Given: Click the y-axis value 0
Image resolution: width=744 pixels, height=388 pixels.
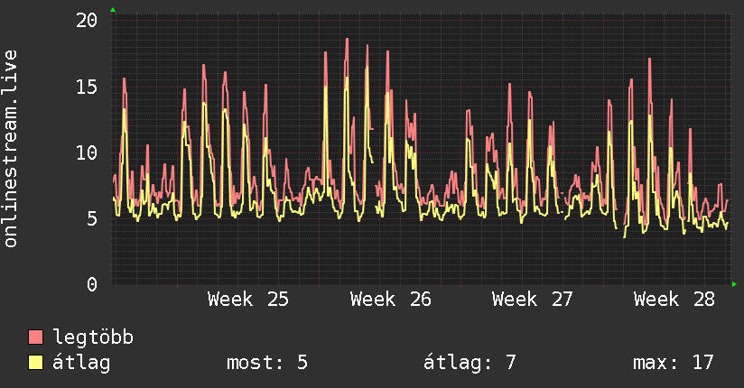Looking at the screenshot, I should coord(92,284).
